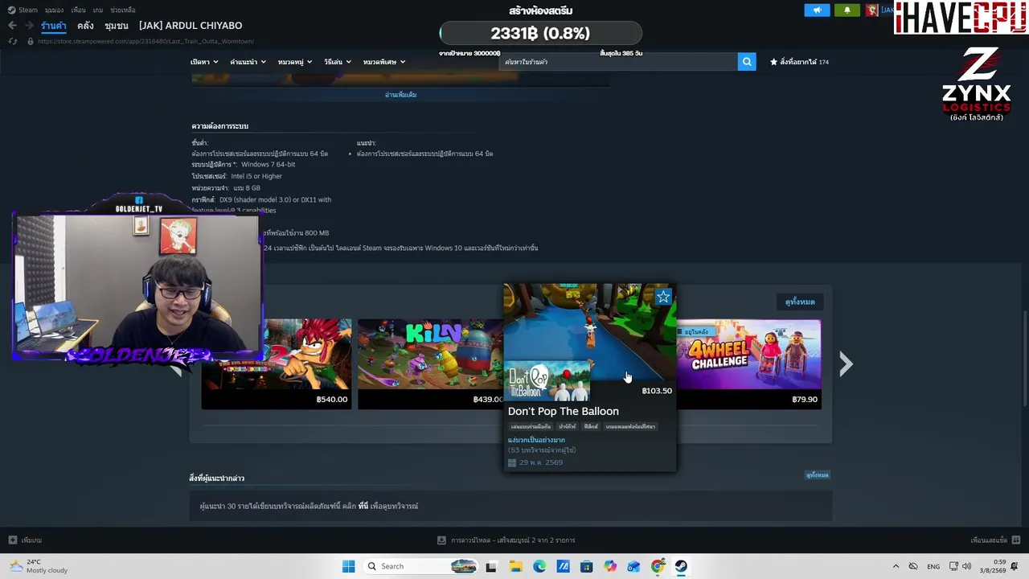Open the Friends and Chat icon
The height and width of the screenshot is (579, 1029).
click(x=1016, y=540)
